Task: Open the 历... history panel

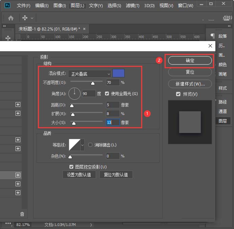Action: point(221,46)
